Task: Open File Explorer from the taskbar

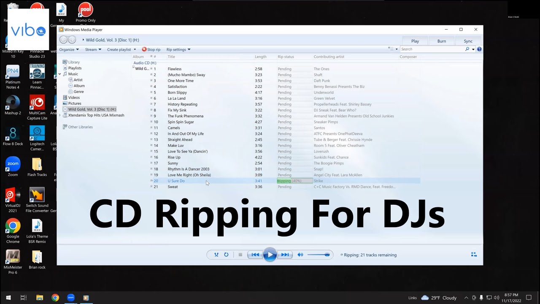Action: (40, 298)
